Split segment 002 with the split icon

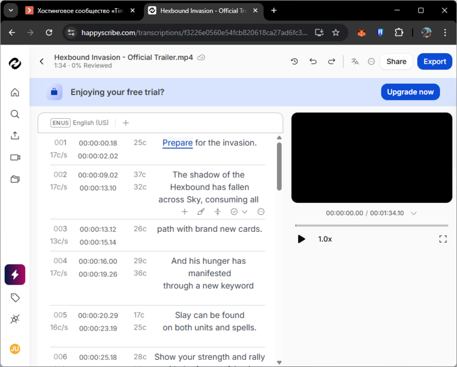click(218, 212)
